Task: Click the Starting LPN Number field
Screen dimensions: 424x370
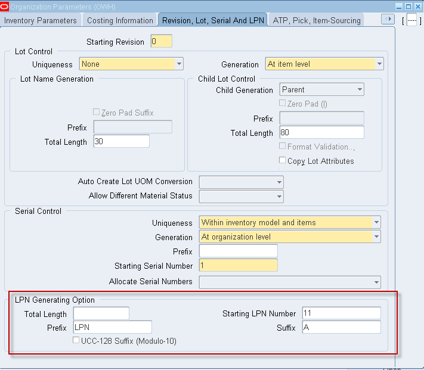Action: click(342, 313)
